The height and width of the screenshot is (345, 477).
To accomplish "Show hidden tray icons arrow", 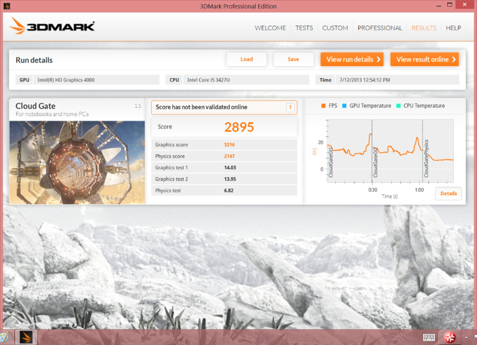I will pyautogui.click(x=466, y=337).
